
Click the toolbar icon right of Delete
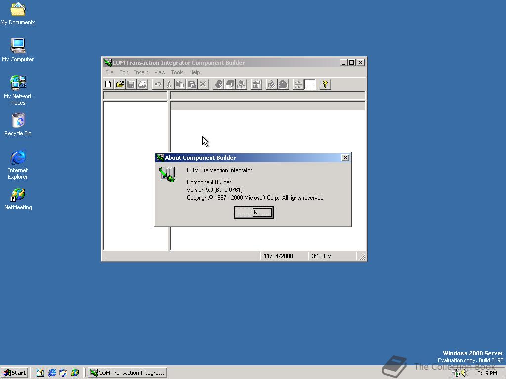(218, 84)
